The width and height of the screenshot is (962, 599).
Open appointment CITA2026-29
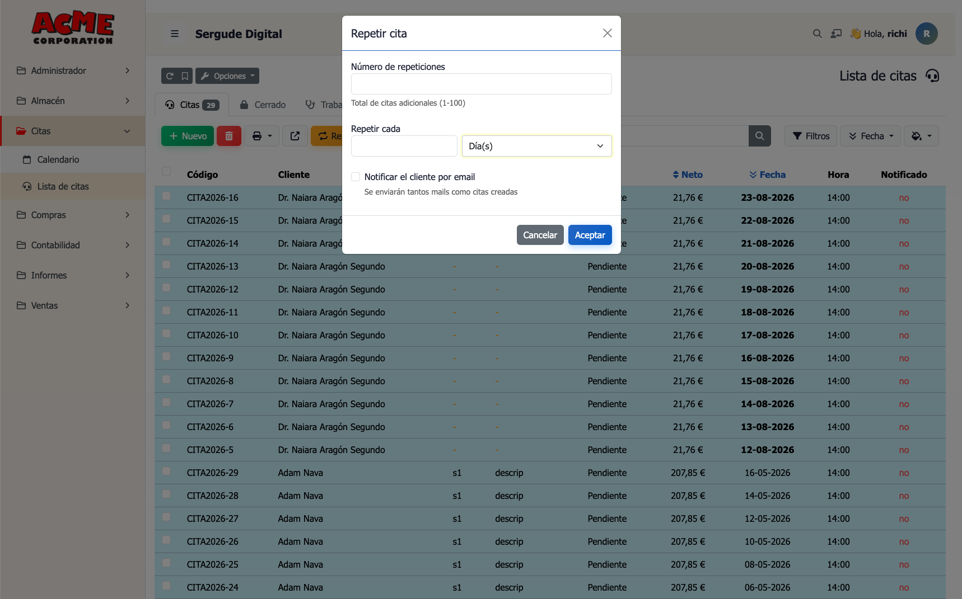[x=212, y=473]
